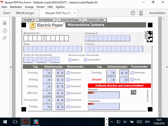Open the lock security panel icon
The height and width of the screenshot is (126, 168).
pos(5,23)
